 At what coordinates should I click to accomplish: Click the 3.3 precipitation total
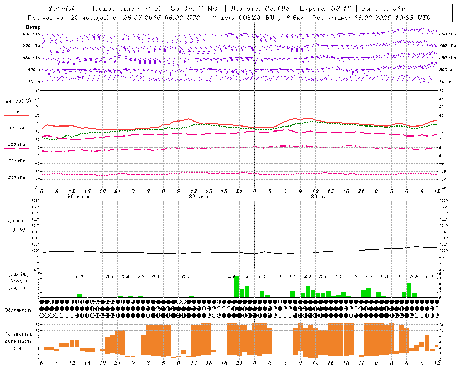[369, 277]
